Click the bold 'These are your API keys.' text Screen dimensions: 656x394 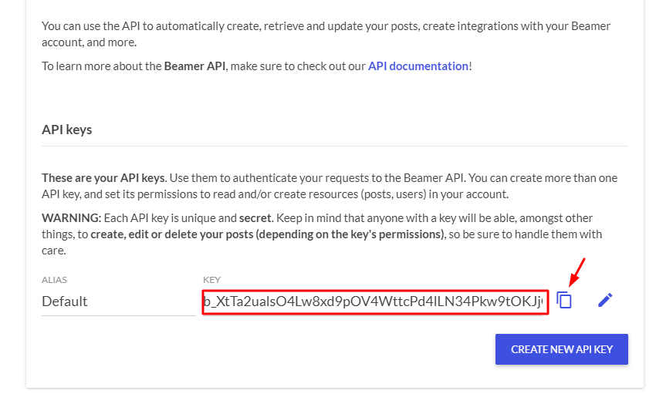pos(104,178)
